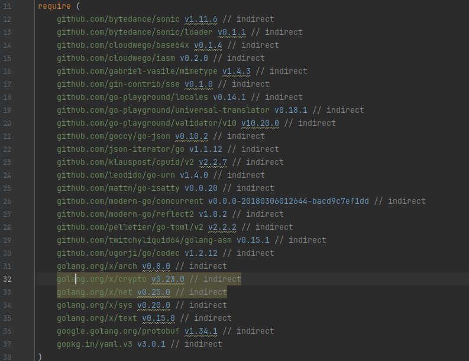This screenshot has width=469, height=361.
Task: Click the google.golang.org/protobuf module path
Action: pos(118,331)
